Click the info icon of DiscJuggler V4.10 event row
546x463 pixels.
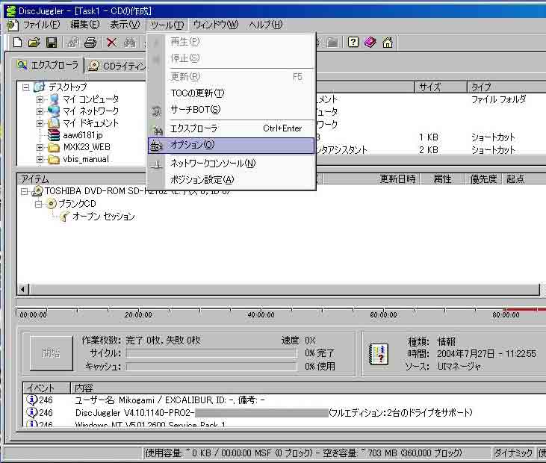[31, 412]
